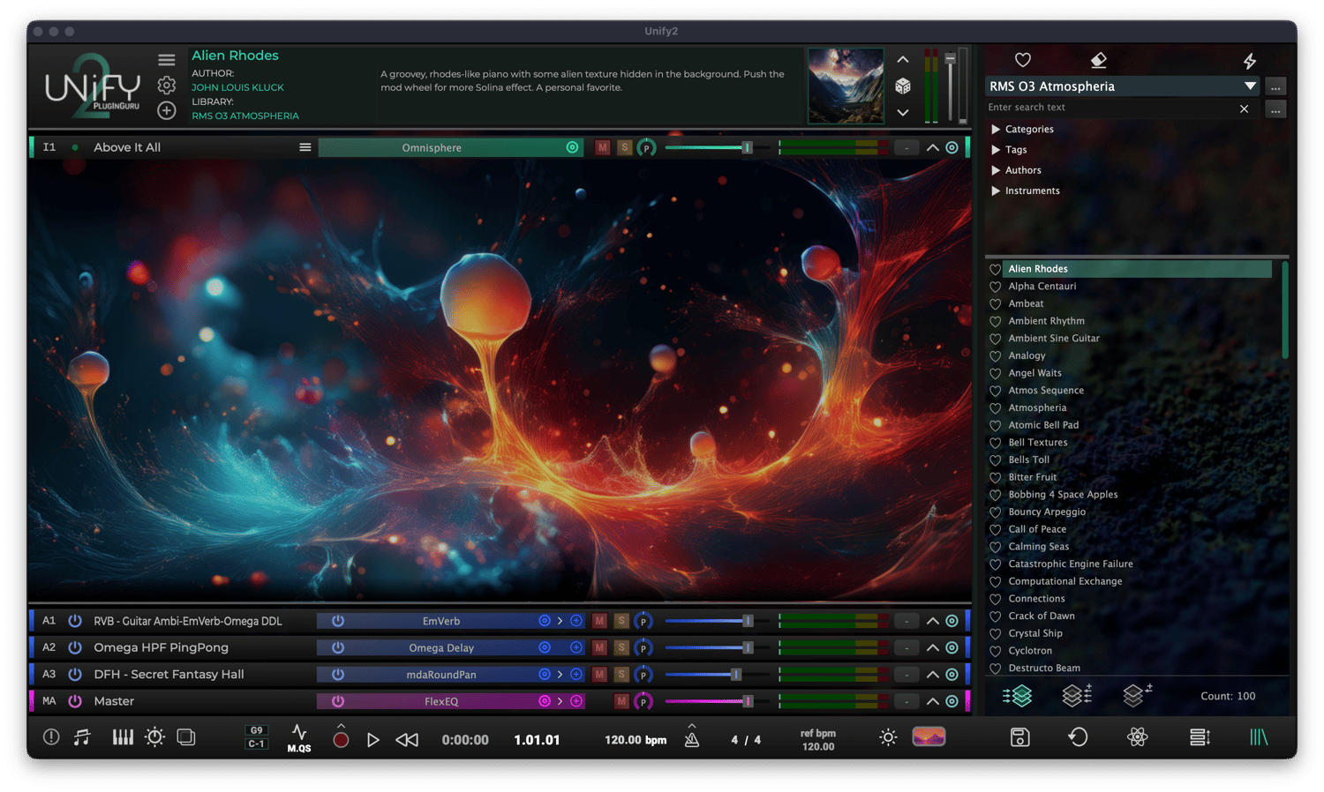Open the RMS 03 Atmospheria library dropdown
The width and height of the screenshot is (1324, 792).
point(1123,86)
